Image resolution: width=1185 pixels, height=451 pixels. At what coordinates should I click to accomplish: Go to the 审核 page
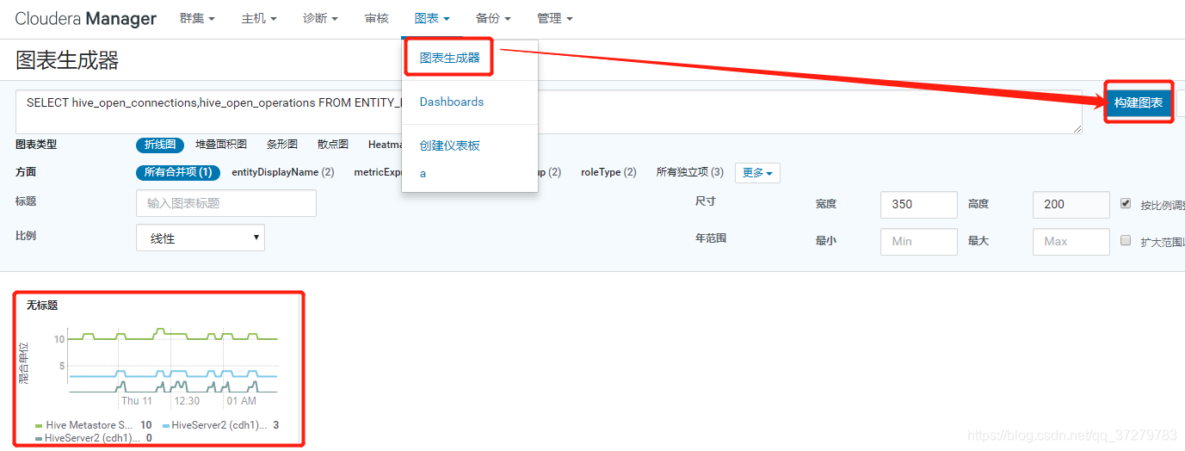point(376,18)
